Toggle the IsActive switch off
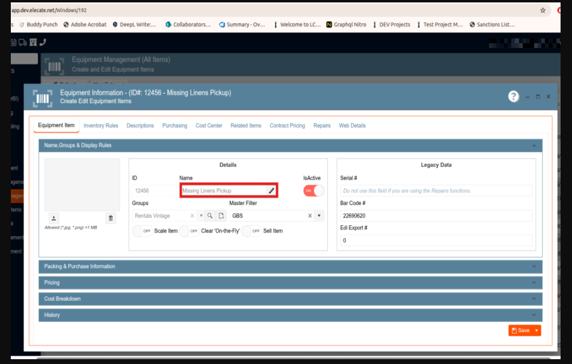Image resolution: width=572 pixels, height=364 pixels. pyautogui.click(x=313, y=190)
